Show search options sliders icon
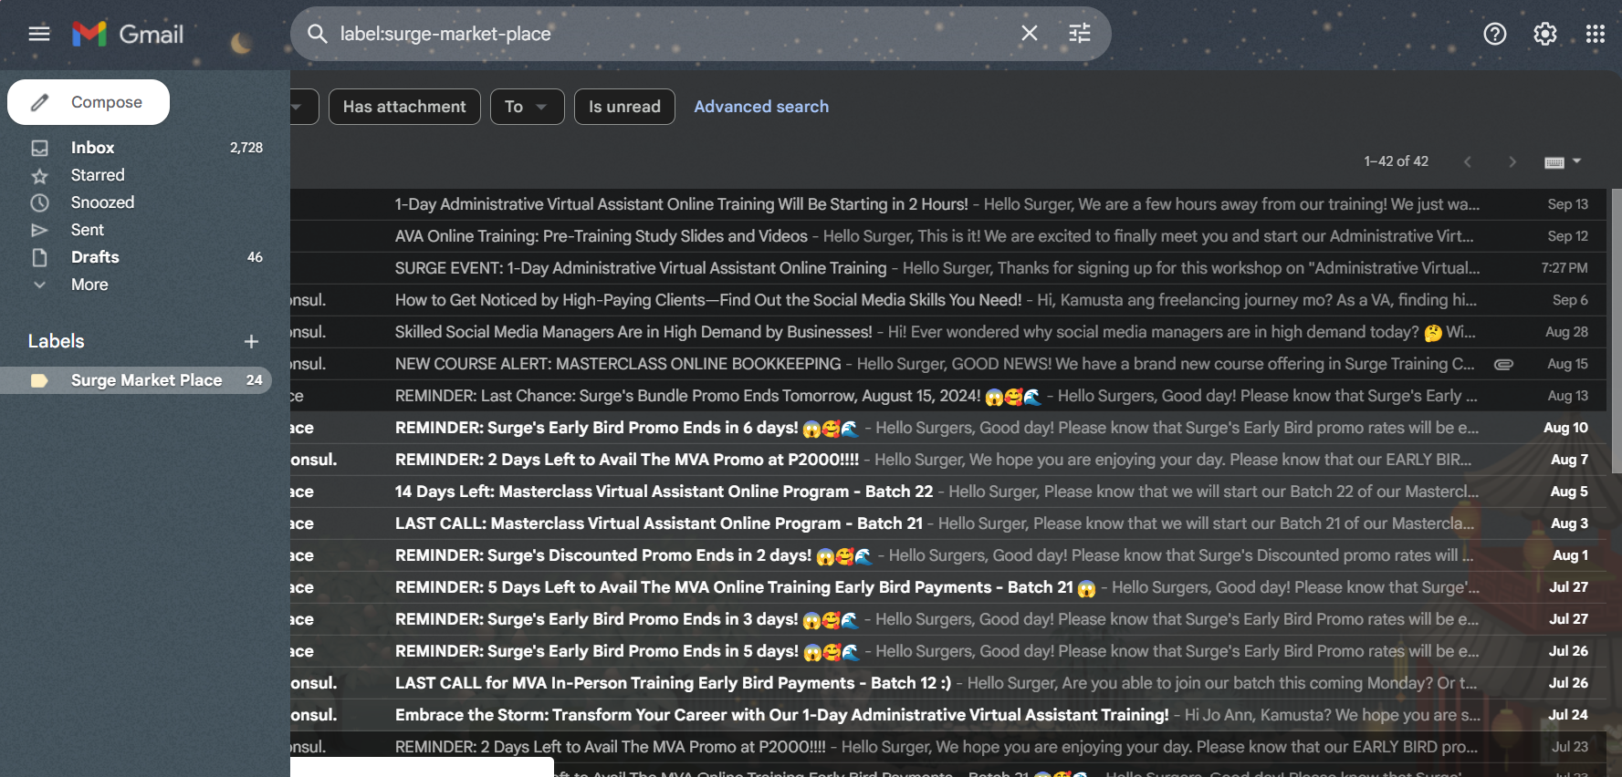The height and width of the screenshot is (777, 1622). coord(1080,34)
